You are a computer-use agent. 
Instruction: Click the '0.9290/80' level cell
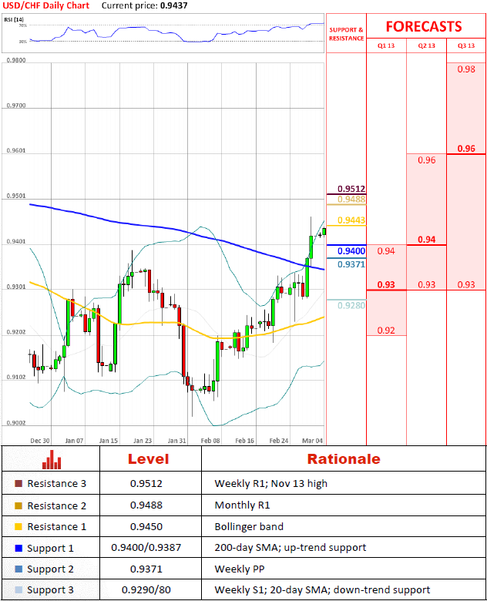(x=146, y=590)
